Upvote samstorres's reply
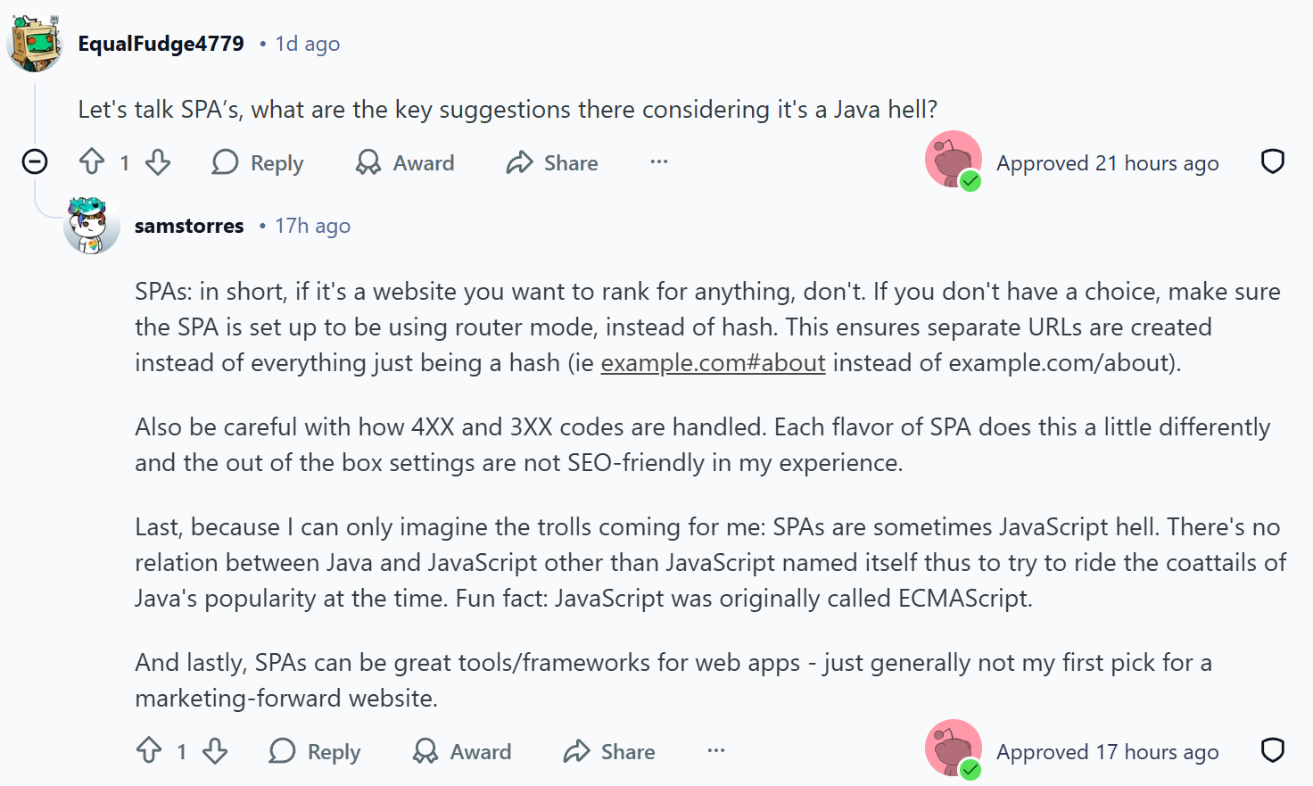 149,751
